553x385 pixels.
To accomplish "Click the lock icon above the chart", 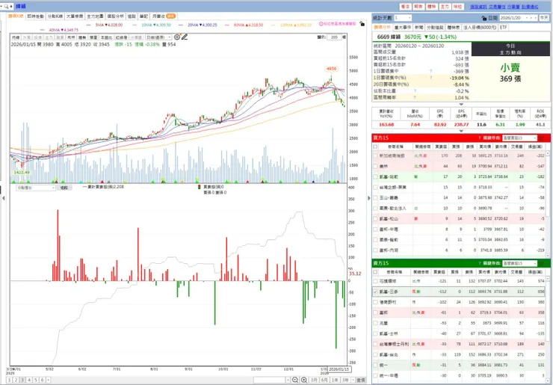I will (x=362, y=24).
